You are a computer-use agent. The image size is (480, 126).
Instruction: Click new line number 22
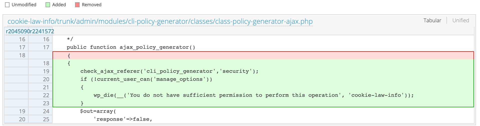pos(46,95)
